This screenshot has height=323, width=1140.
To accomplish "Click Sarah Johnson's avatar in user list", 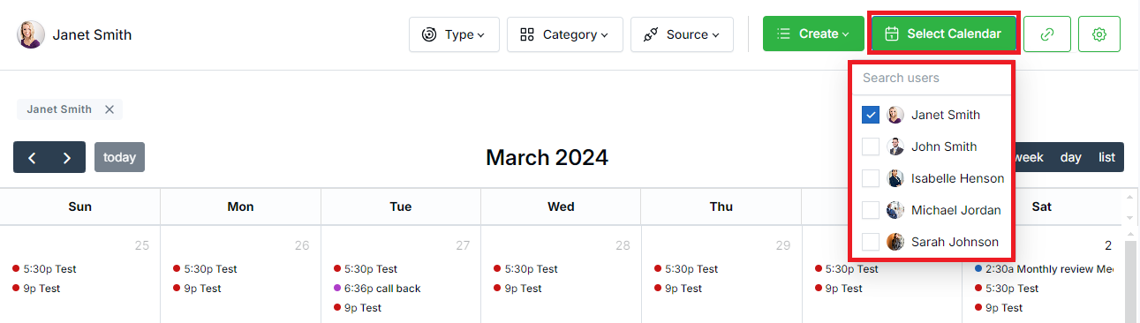I will click(x=895, y=242).
